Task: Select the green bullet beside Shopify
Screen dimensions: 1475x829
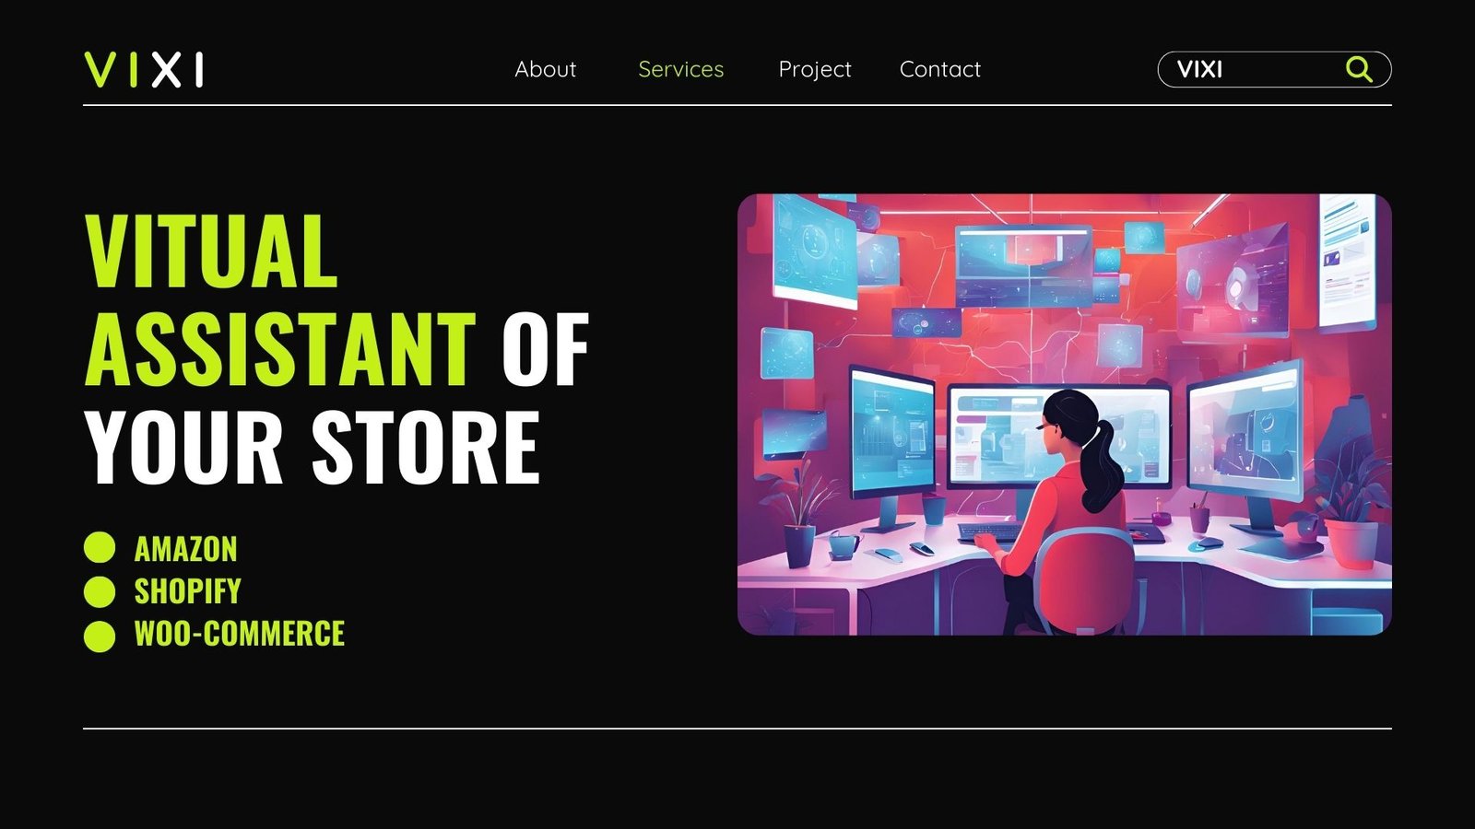Action: pyautogui.click(x=100, y=591)
